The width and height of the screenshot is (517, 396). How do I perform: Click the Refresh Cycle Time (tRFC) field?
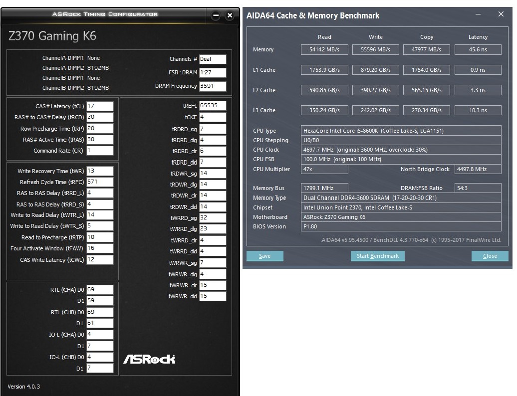[x=100, y=182]
